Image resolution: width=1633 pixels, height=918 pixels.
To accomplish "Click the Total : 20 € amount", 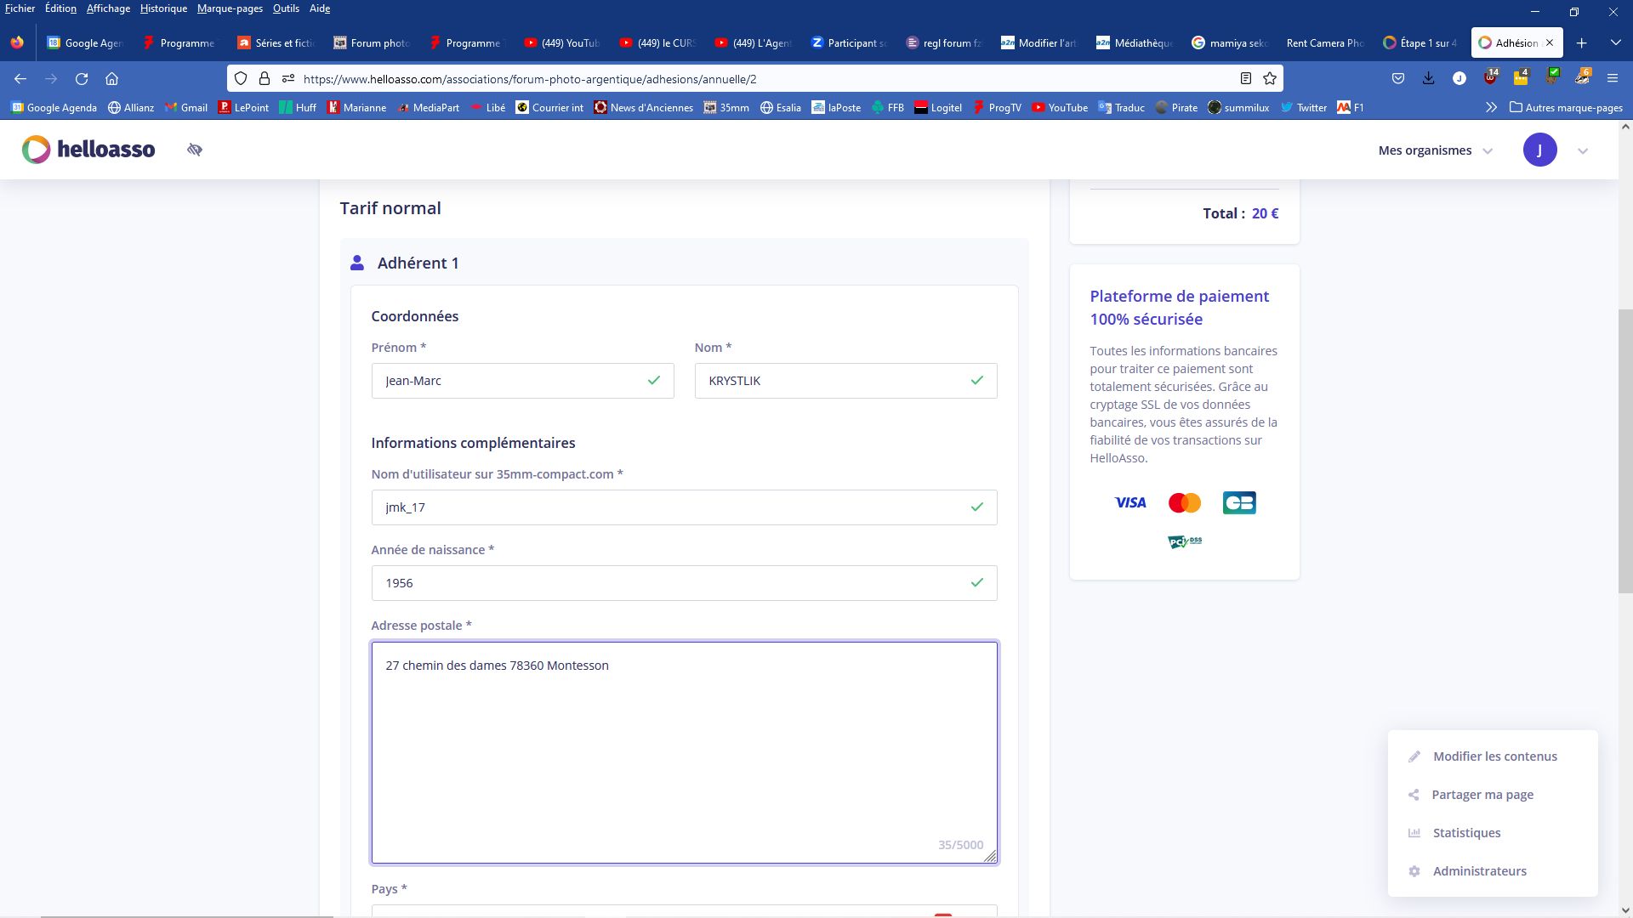I will [1240, 213].
